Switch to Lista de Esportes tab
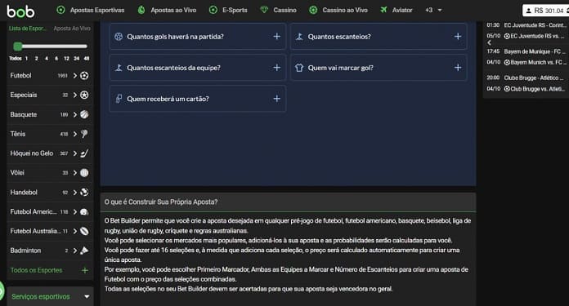The width and height of the screenshot is (569, 306). click(28, 29)
